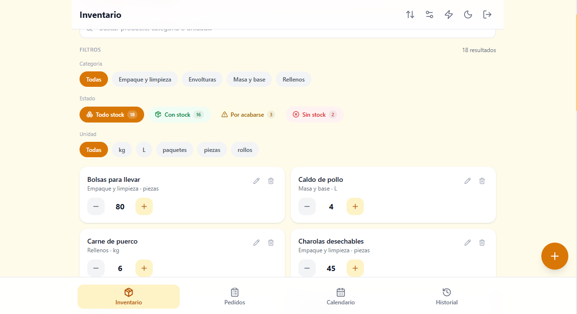Log out using the exit arrow icon
This screenshot has height=314, width=577.
(487, 15)
